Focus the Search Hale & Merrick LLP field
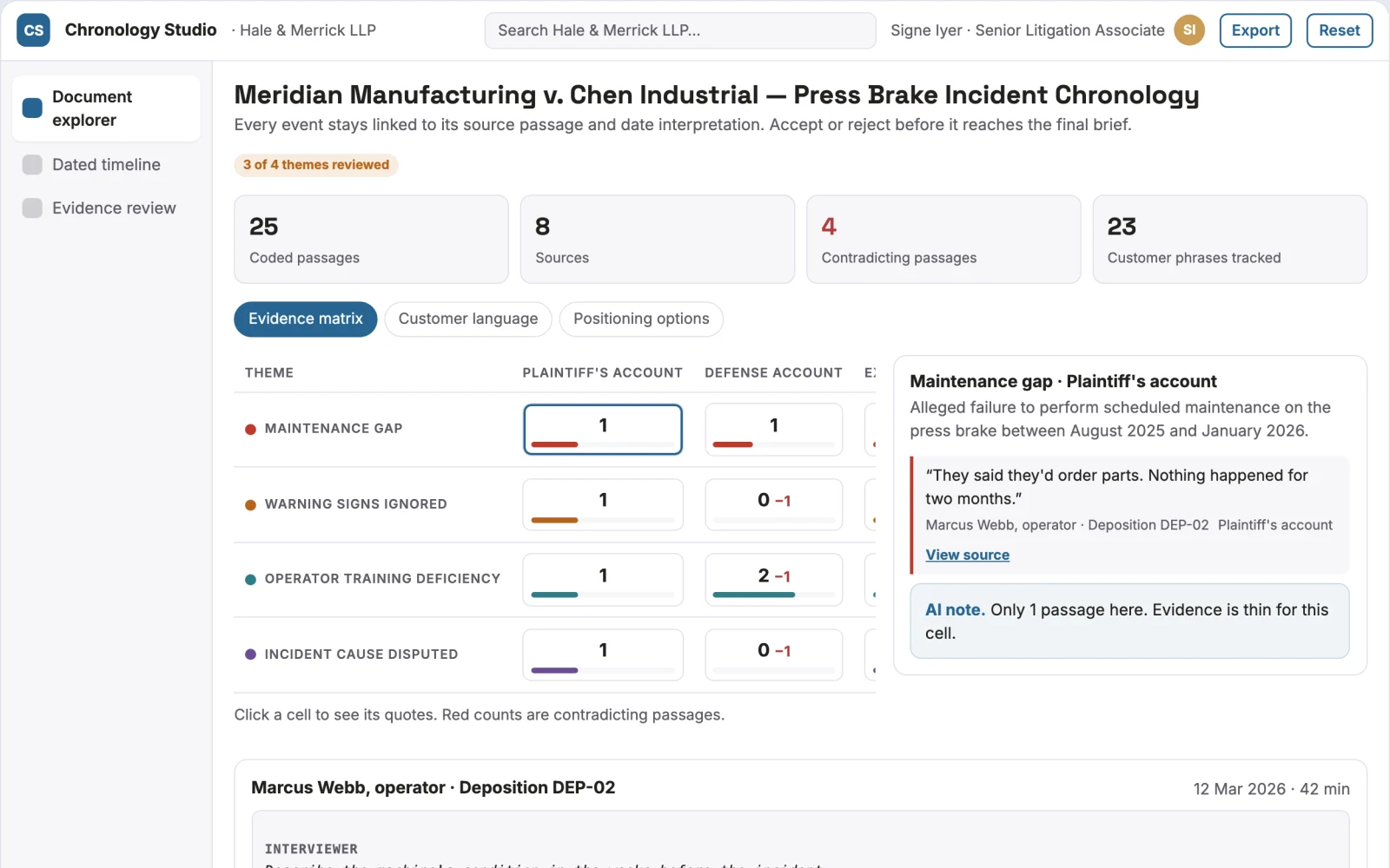Viewport: 1390px width, 868px height. pos(680,30)
